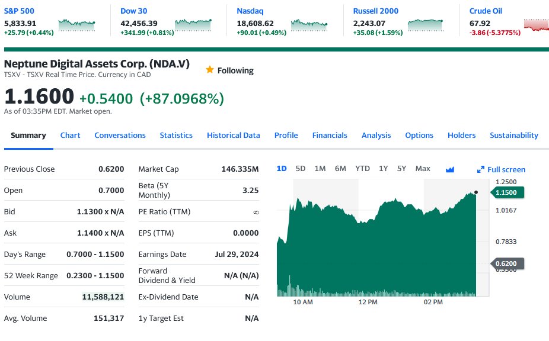Click the Day's Range value
Viewport: 549px width, 341px height.
95,254
